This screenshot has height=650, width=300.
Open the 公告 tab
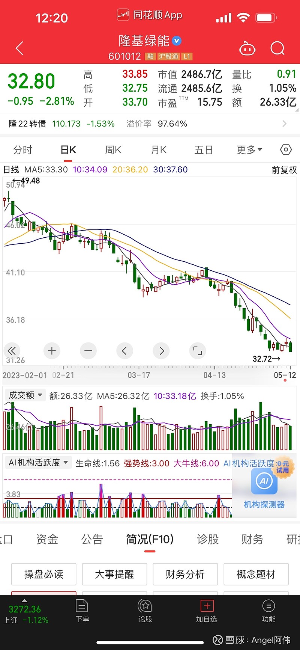pos(92,539)
